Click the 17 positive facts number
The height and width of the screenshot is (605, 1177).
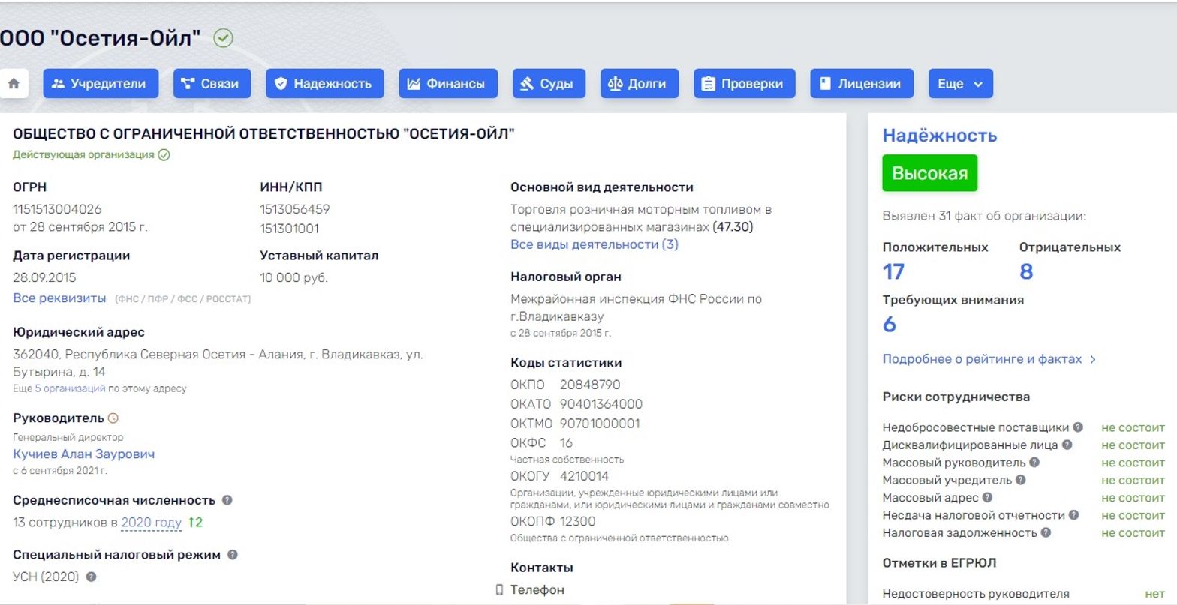tap(893, 271)
